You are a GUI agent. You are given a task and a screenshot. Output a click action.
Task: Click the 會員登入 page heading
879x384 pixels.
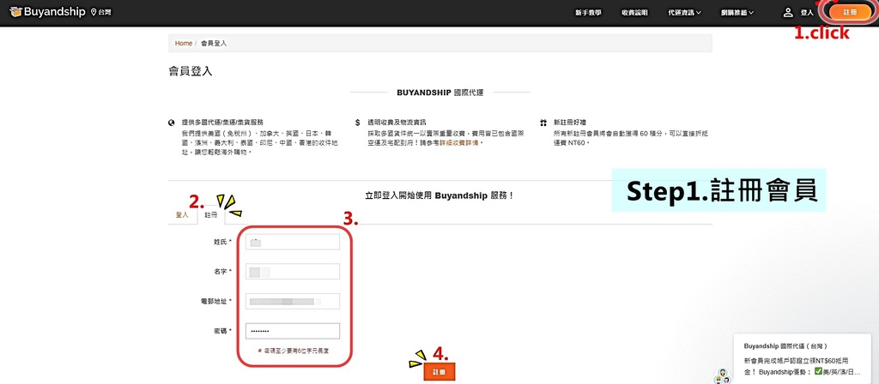click(x=191, y=72)
